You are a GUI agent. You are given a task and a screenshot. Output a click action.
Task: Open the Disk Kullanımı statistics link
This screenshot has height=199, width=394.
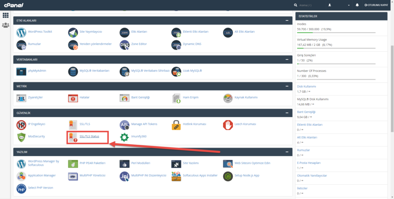coord(306,87)
